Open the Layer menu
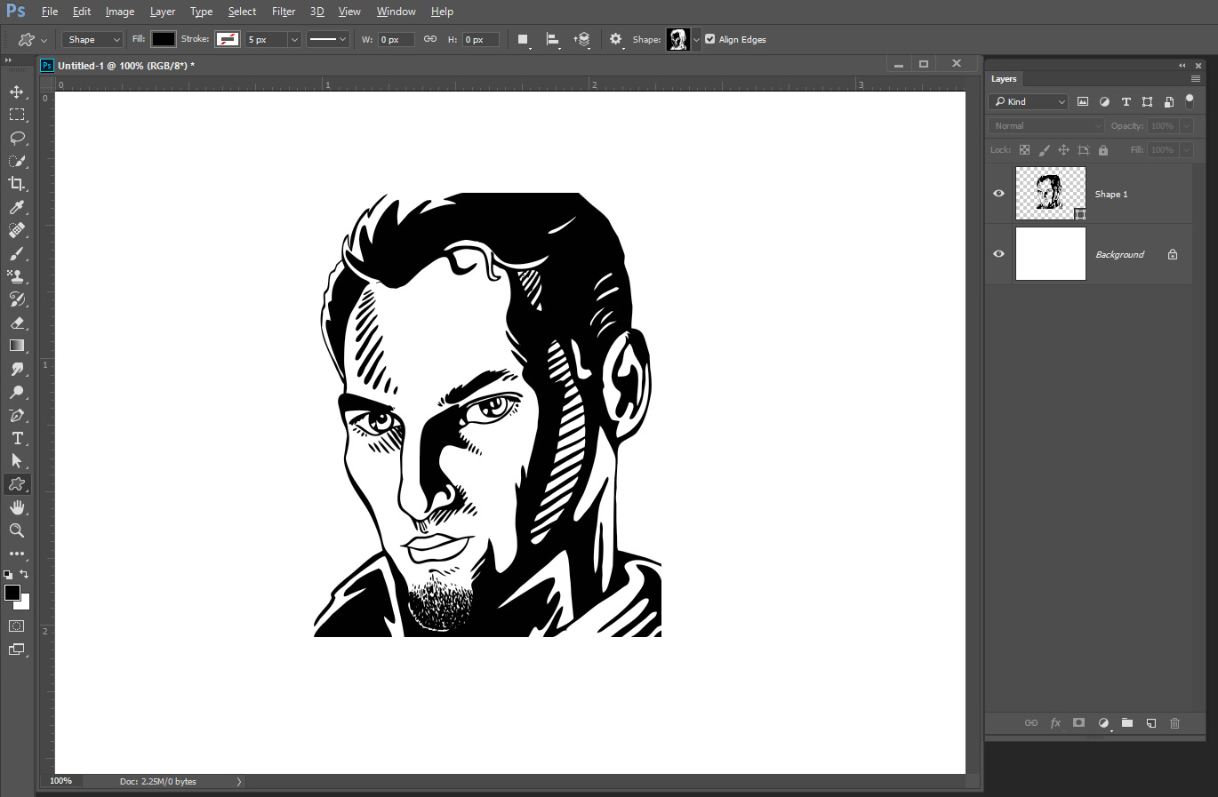The width and height of the screenshot is (1218, 797). pos(163,12)
